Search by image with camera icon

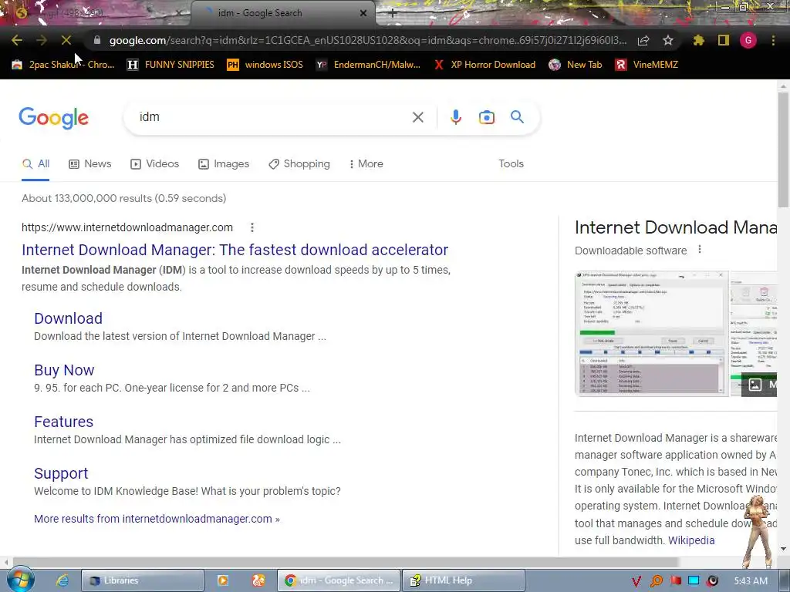[x=487, y=117]
